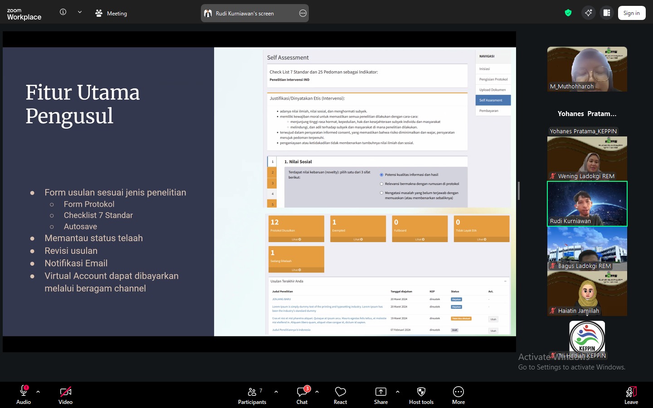Expand meeting info dropdown chevron in header
The image size is (653, 408).
tap(80, 12)
